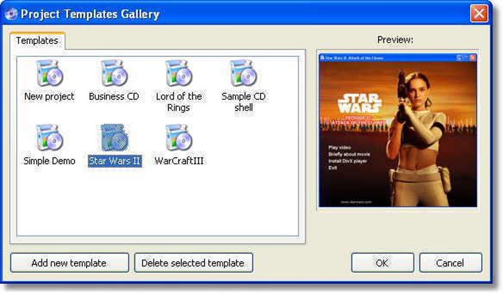Dismiss the dialog with Cancel
Screen dimensions: 503x294
tap(450, 263)
